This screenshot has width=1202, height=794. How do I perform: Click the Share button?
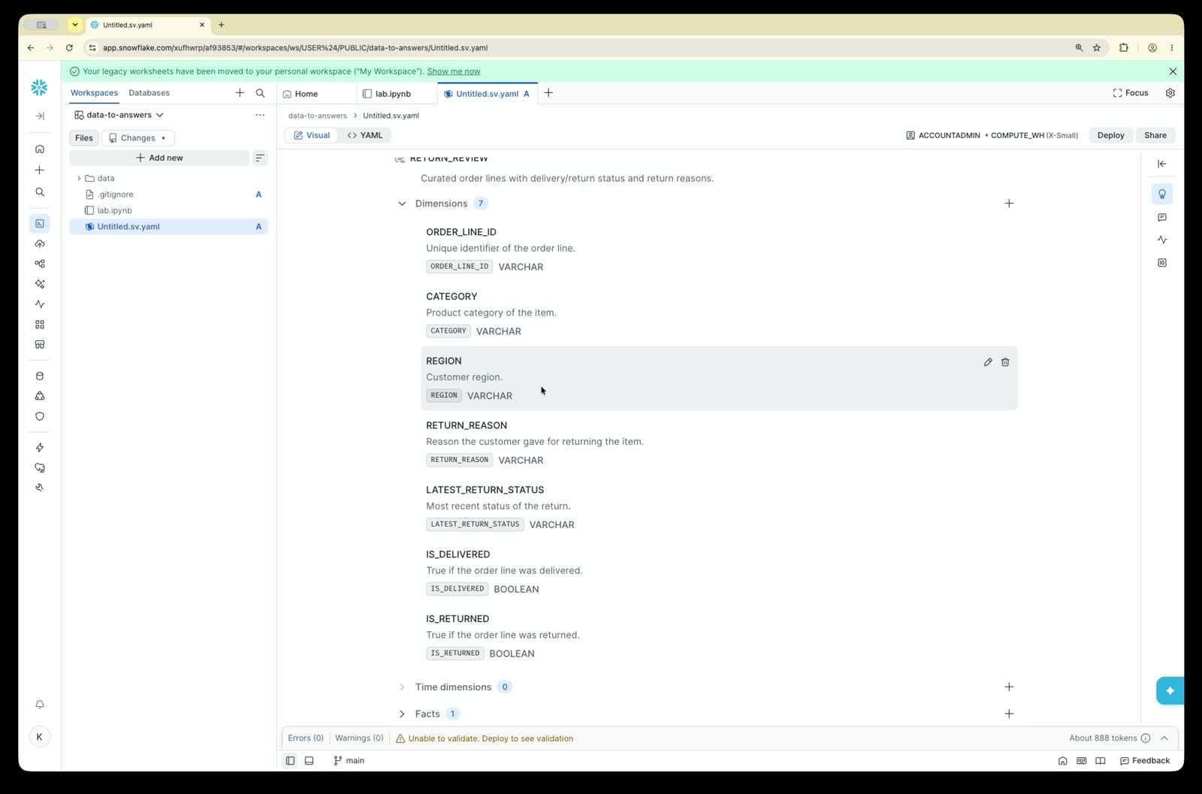coord(1155,135)
